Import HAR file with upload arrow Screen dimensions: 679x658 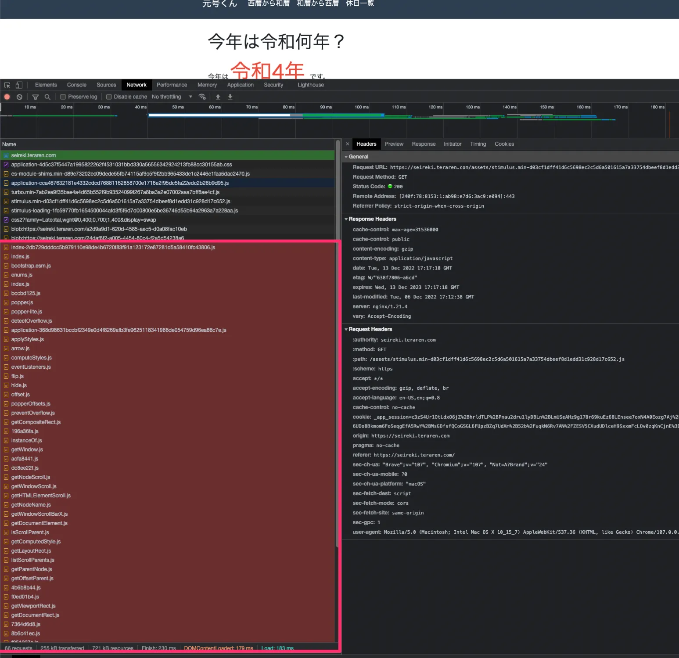click(x=218, y=97)
